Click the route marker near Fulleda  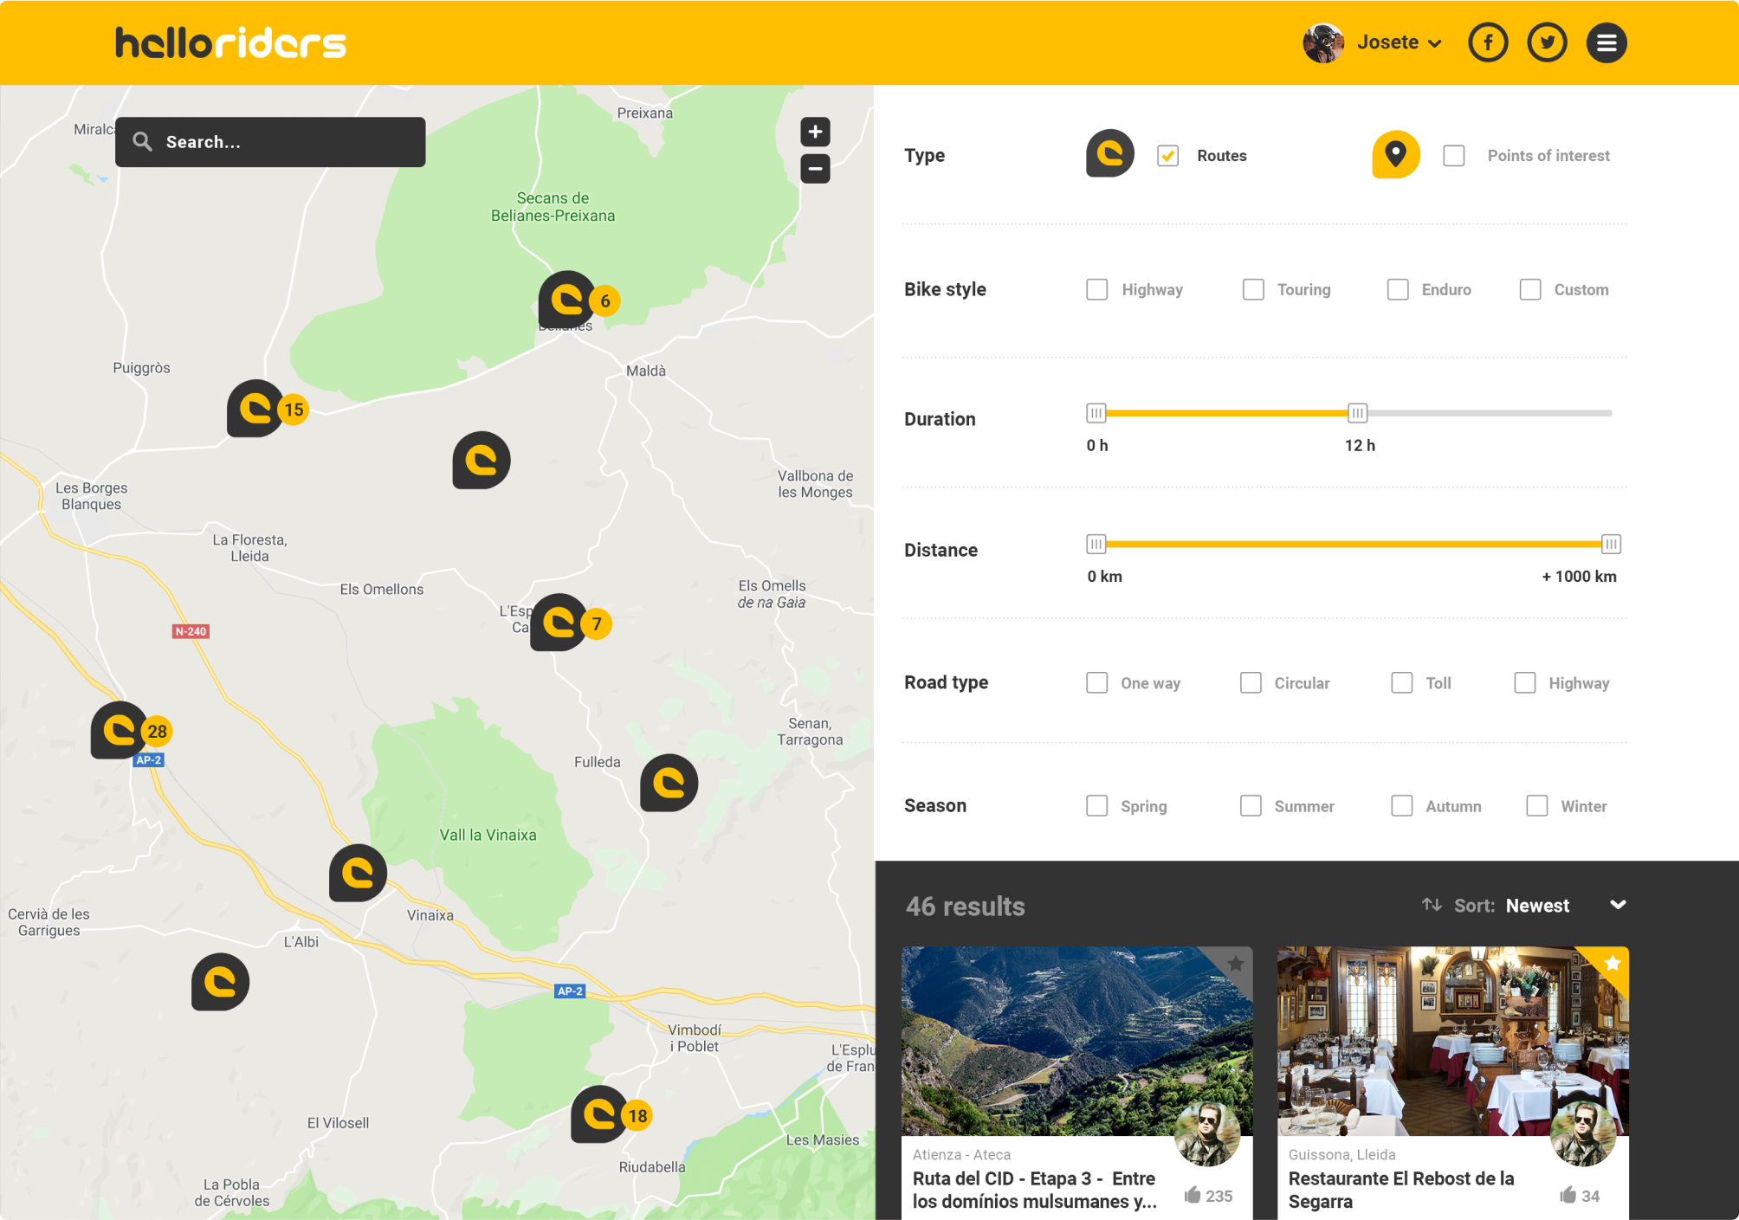pyautogui.click(x=669, y=783)
